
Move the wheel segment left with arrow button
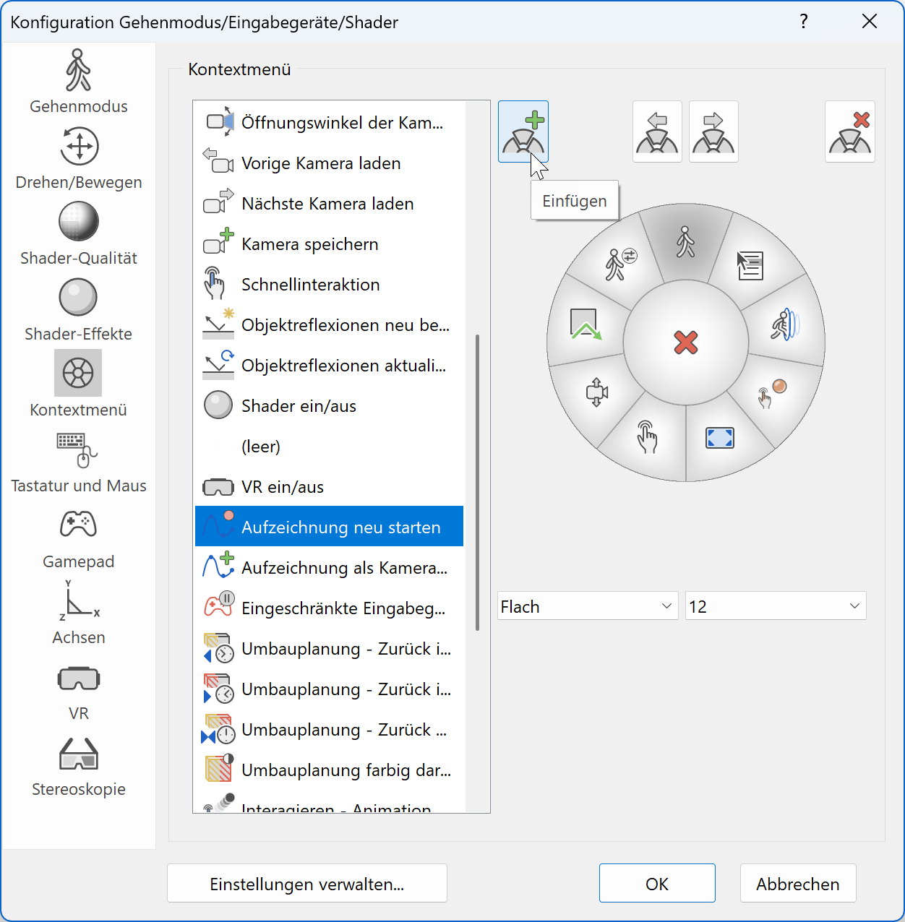tap(656, 132)
